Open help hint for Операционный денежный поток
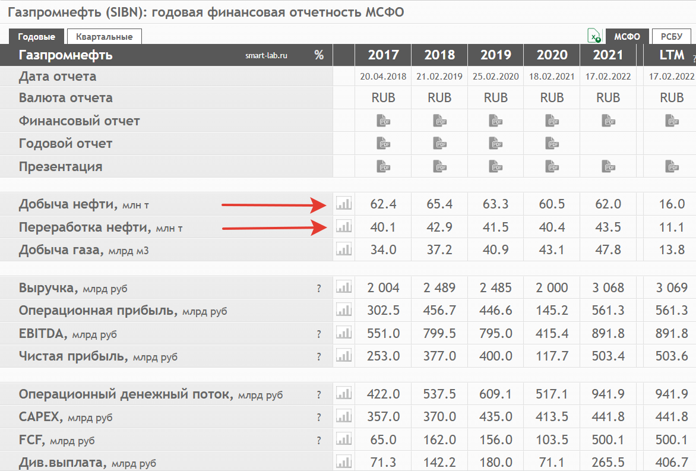The width and height of the screenshot is (696, 471). [x=319, y=394]
